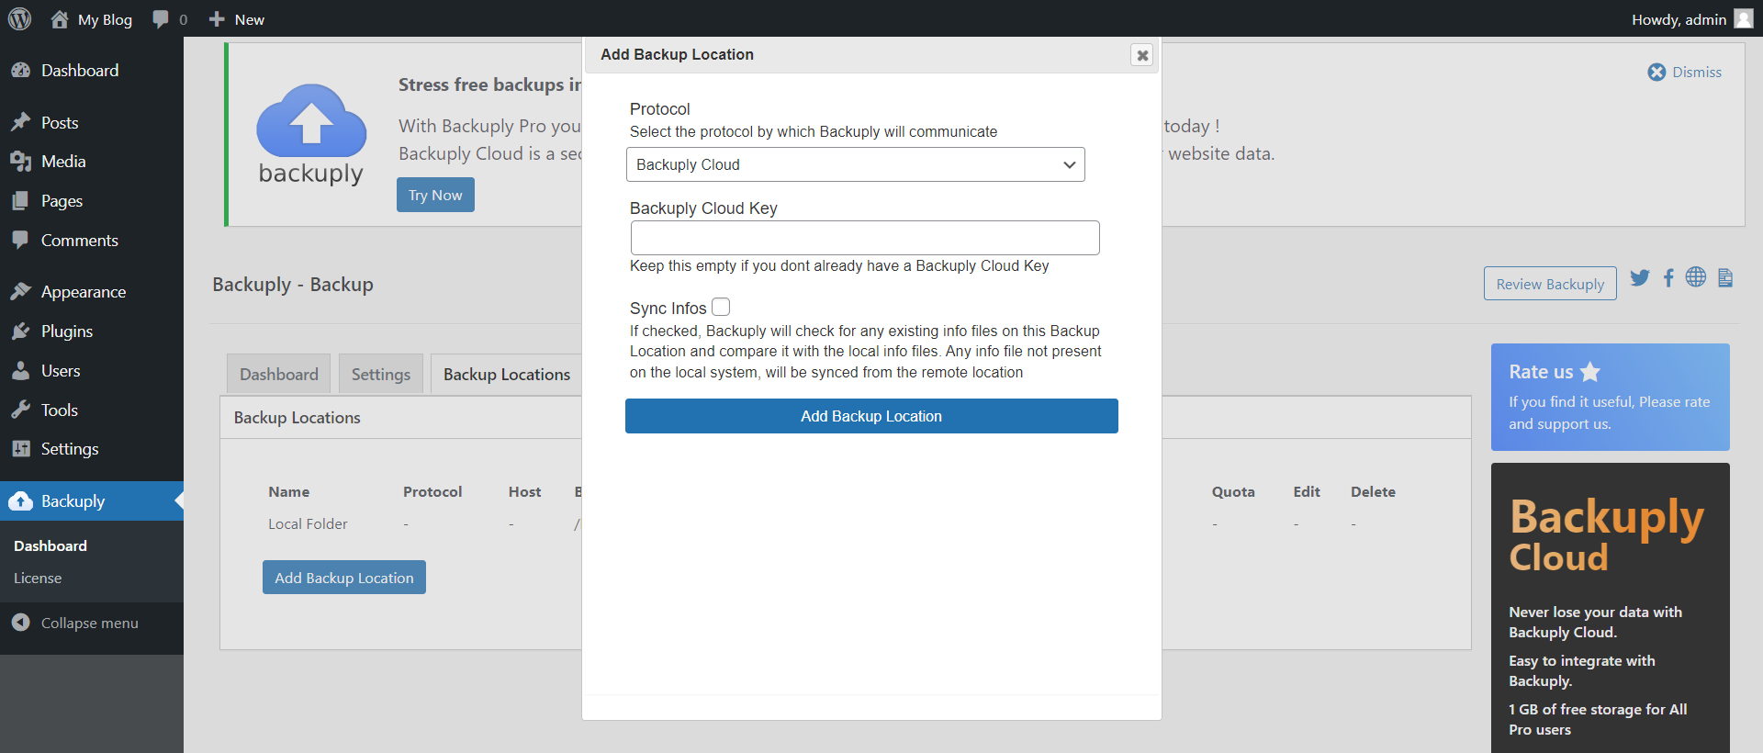This screenshot has width=1763, height=753.
Task: Open Settings menu in sidebar
Action: [x=92, y=449]
